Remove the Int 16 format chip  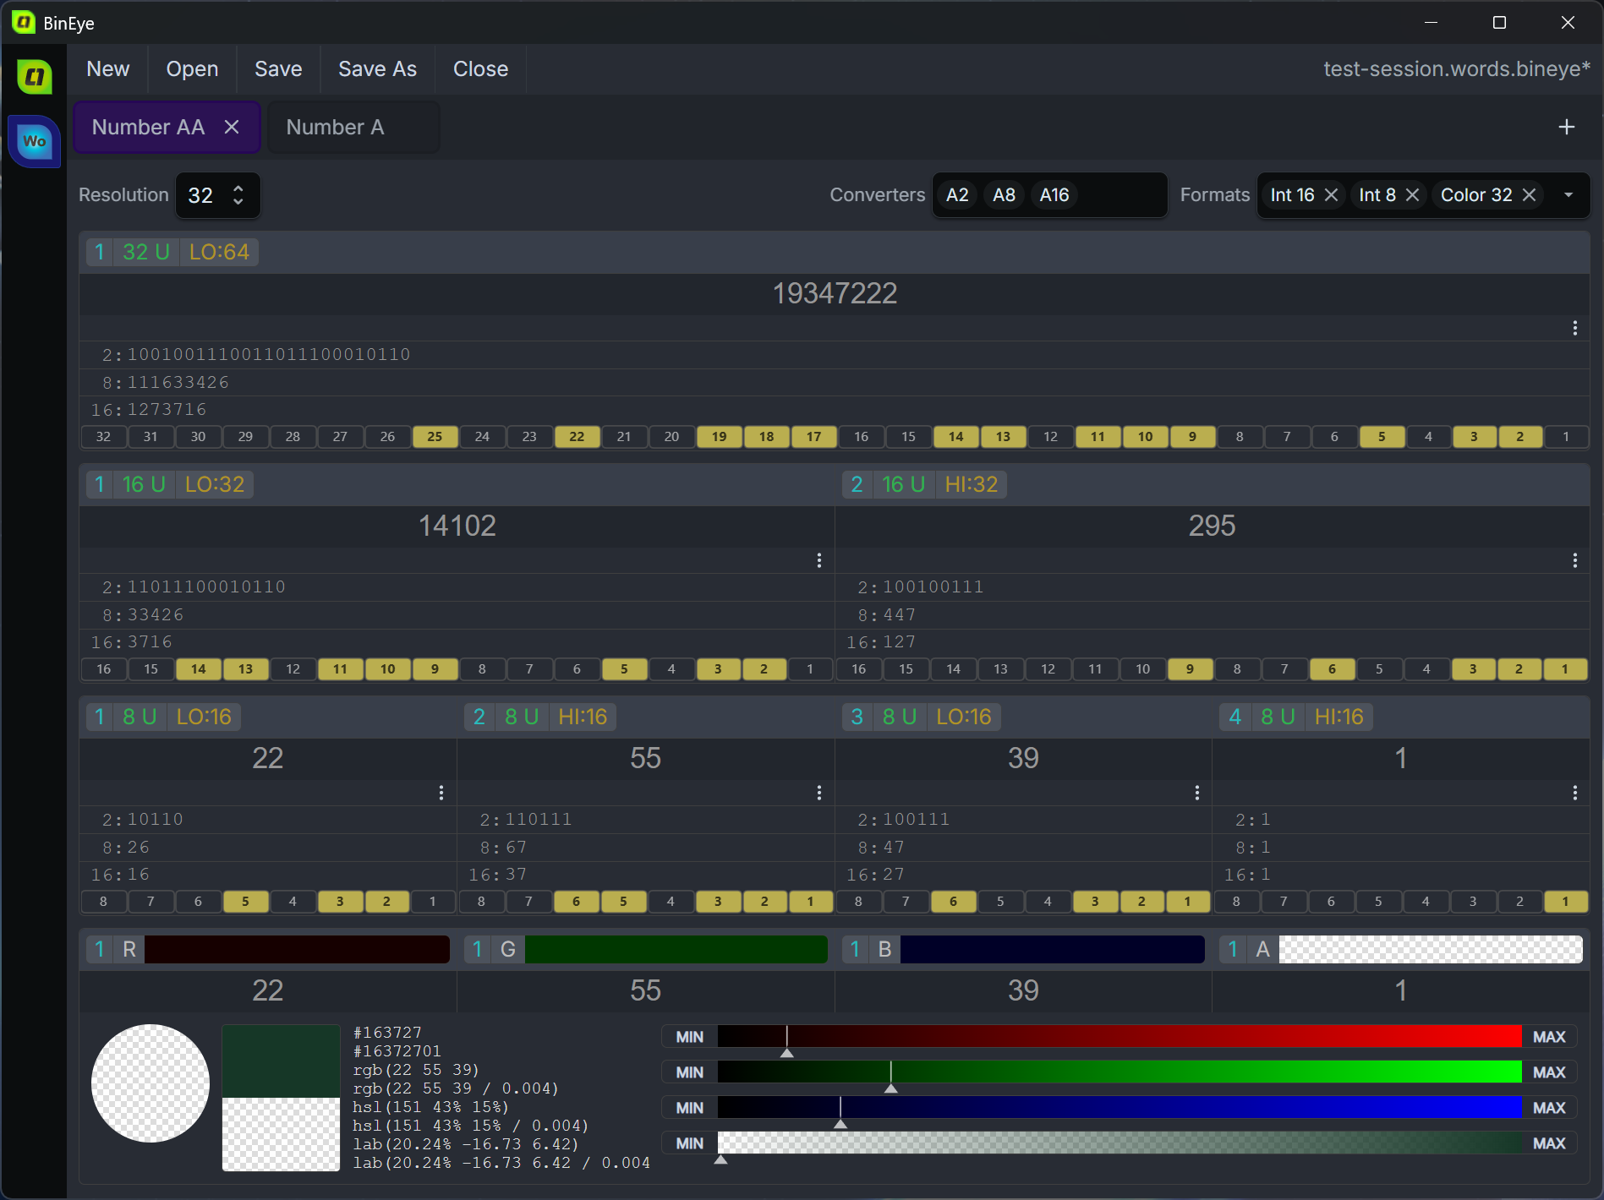coord(1331,195)
